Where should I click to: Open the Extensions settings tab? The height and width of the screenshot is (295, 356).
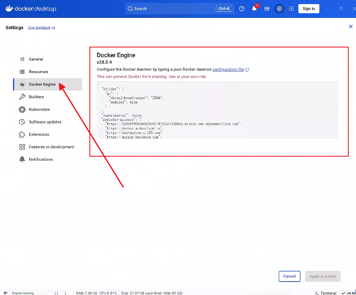[x=48, y=134]
